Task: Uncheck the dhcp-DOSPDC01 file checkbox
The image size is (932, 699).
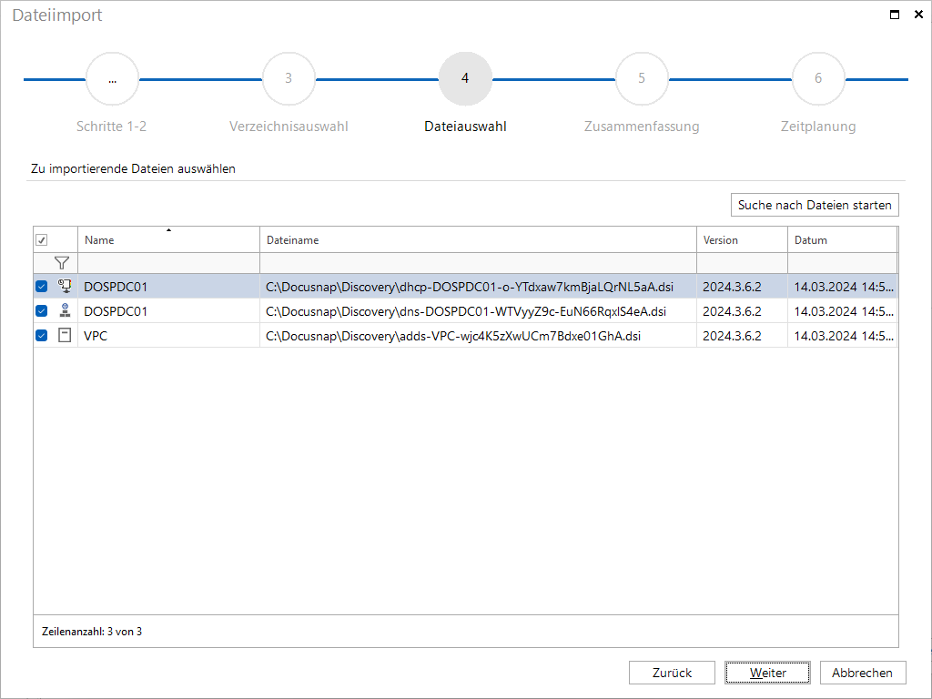Action: click(42, 287)
